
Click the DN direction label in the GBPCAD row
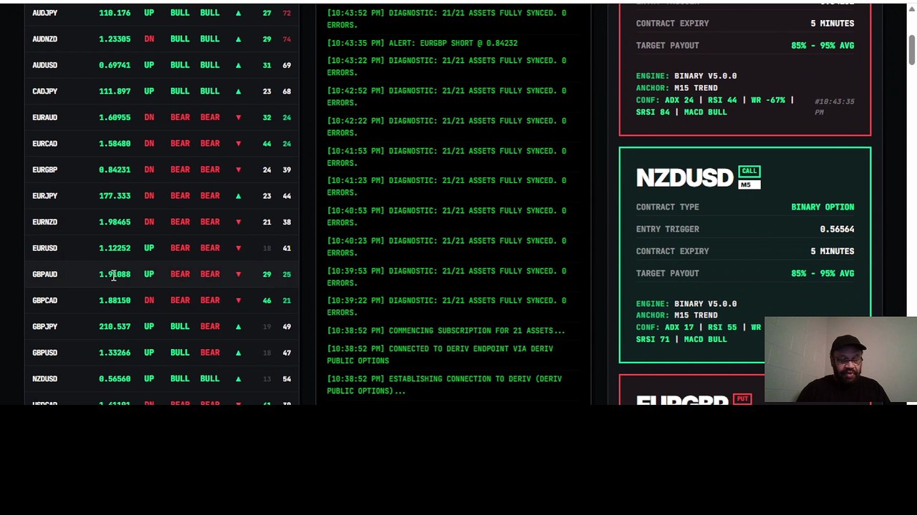149,300
